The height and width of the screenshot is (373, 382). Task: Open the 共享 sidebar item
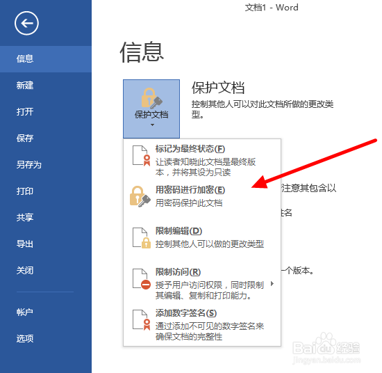[x=46, y=218]
